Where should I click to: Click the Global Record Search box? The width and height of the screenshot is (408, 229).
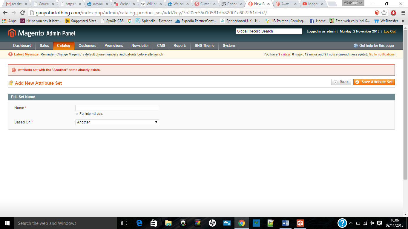tap(269, 31)
